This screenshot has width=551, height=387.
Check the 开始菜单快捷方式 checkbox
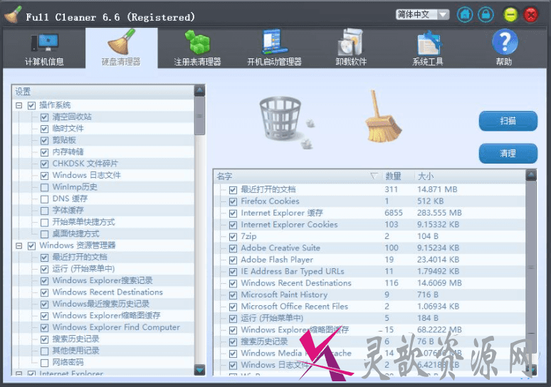[44, 222]
